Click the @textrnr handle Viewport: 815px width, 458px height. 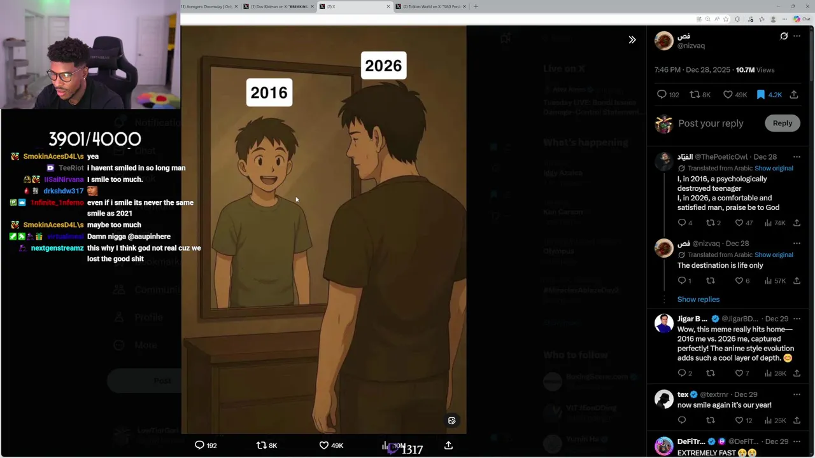[716, 395]
